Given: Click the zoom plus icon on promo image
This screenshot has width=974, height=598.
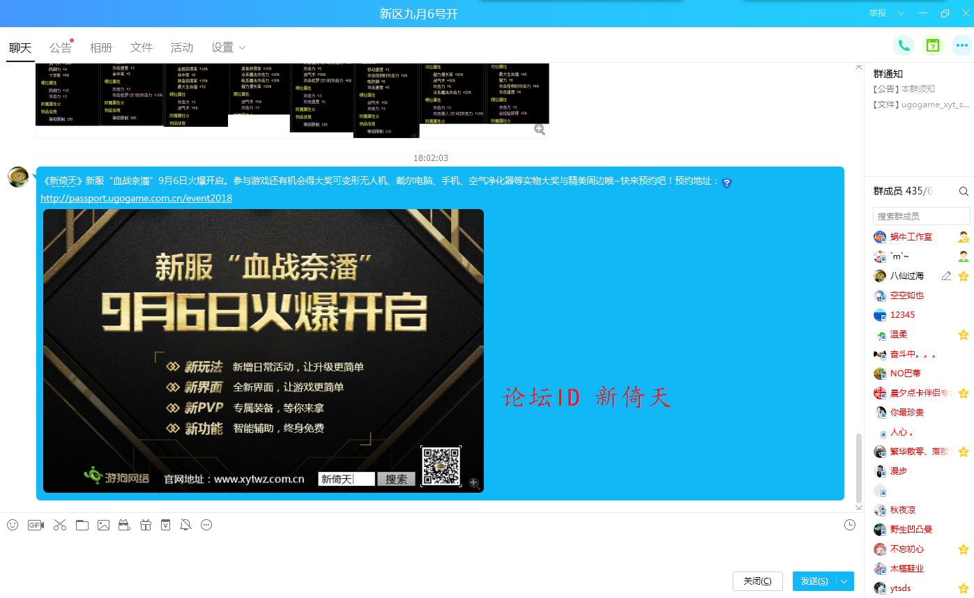Looking at the screenshot, I should tap(473, 482).
